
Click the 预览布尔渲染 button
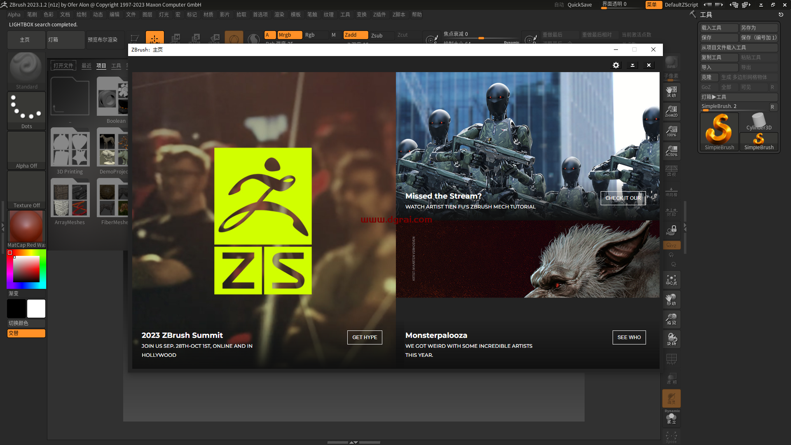point(105,40)
